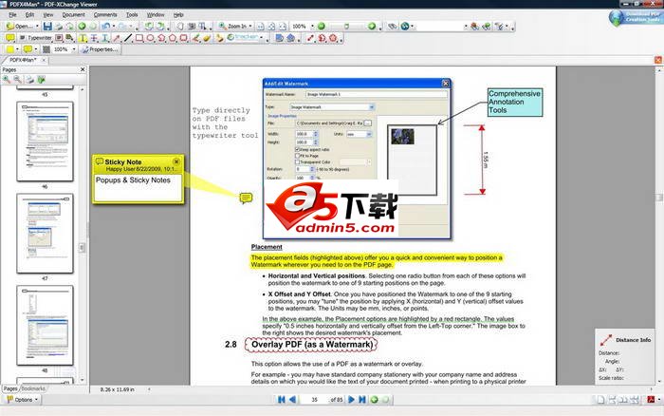
Task: Click zoom out icon in Pages panel
Action: pyautogui.click(x=18, y=79)
